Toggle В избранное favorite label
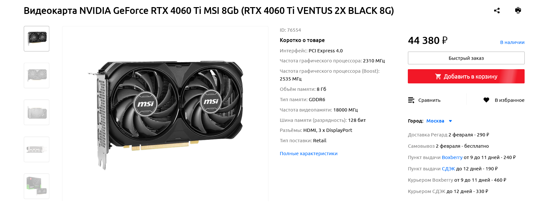 coord(509,100)
